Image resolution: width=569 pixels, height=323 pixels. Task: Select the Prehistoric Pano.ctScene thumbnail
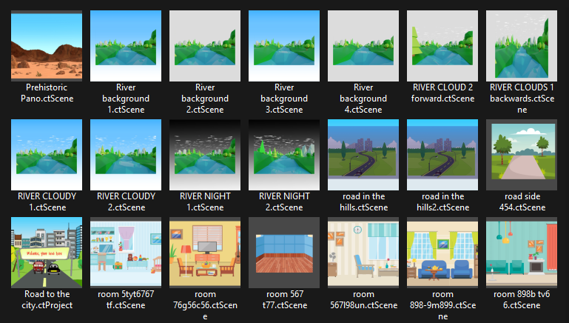pyautogui.click(x=47, y=46)
